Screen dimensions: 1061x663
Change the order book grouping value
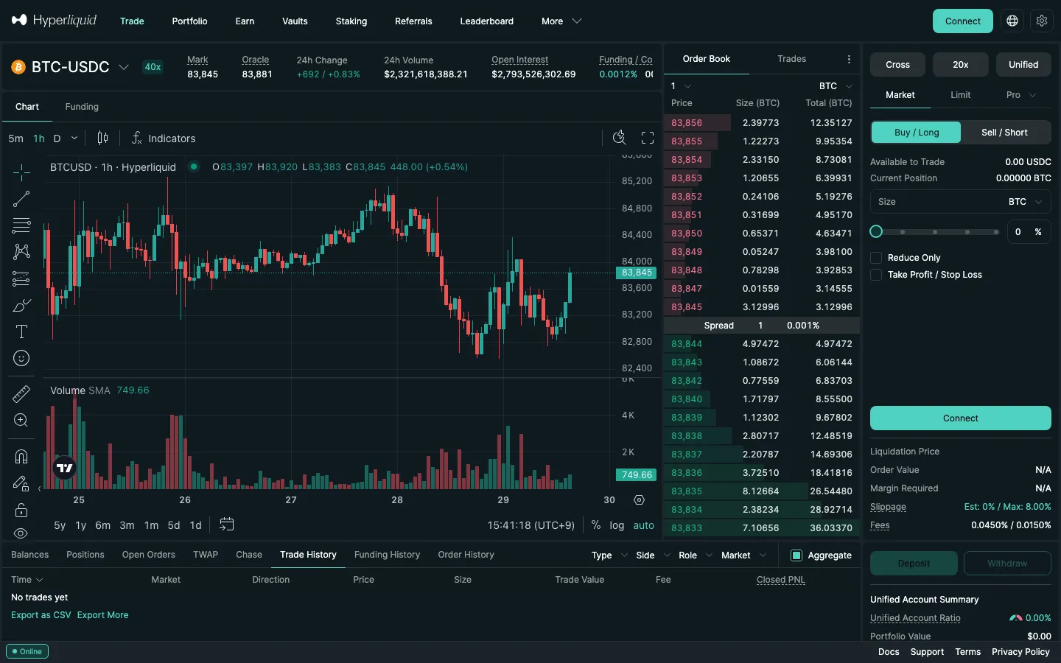681,86
